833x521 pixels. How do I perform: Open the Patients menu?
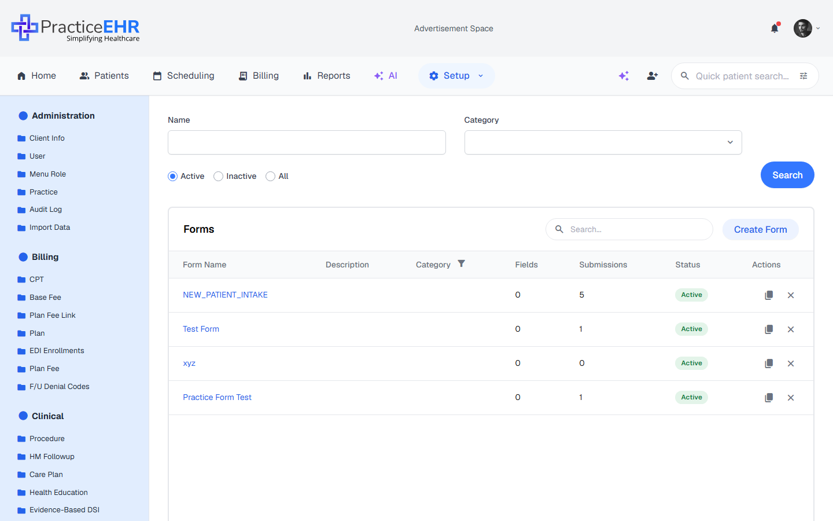(x=104, y=76)
